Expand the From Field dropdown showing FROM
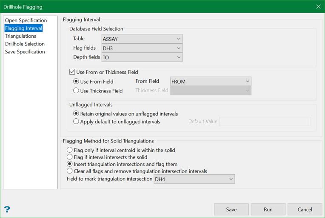The image size is (325, 218). pos(211,81)
